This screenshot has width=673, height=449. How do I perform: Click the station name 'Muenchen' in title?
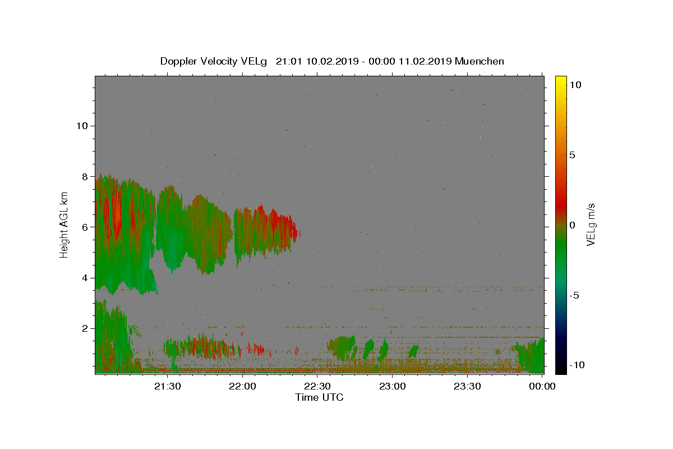pos(480,61)
